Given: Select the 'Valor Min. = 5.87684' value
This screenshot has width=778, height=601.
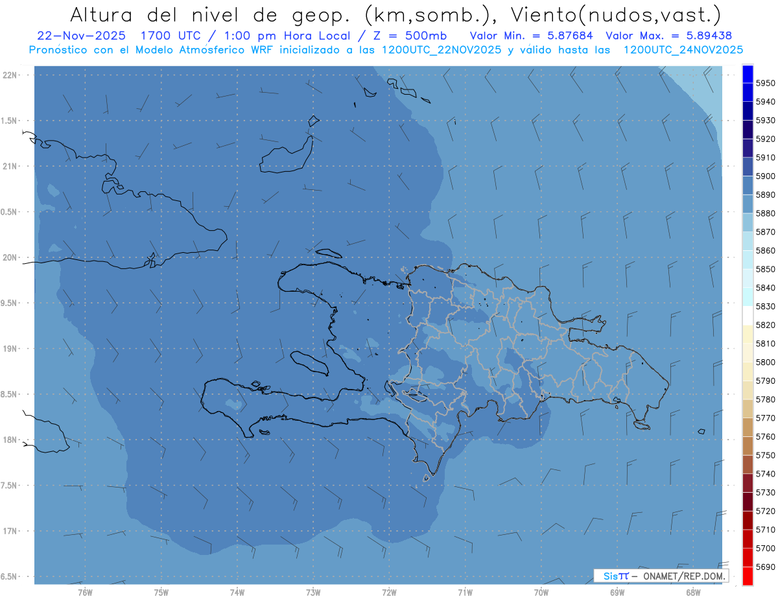Looking at the screenshot, I should coord(531,36).
